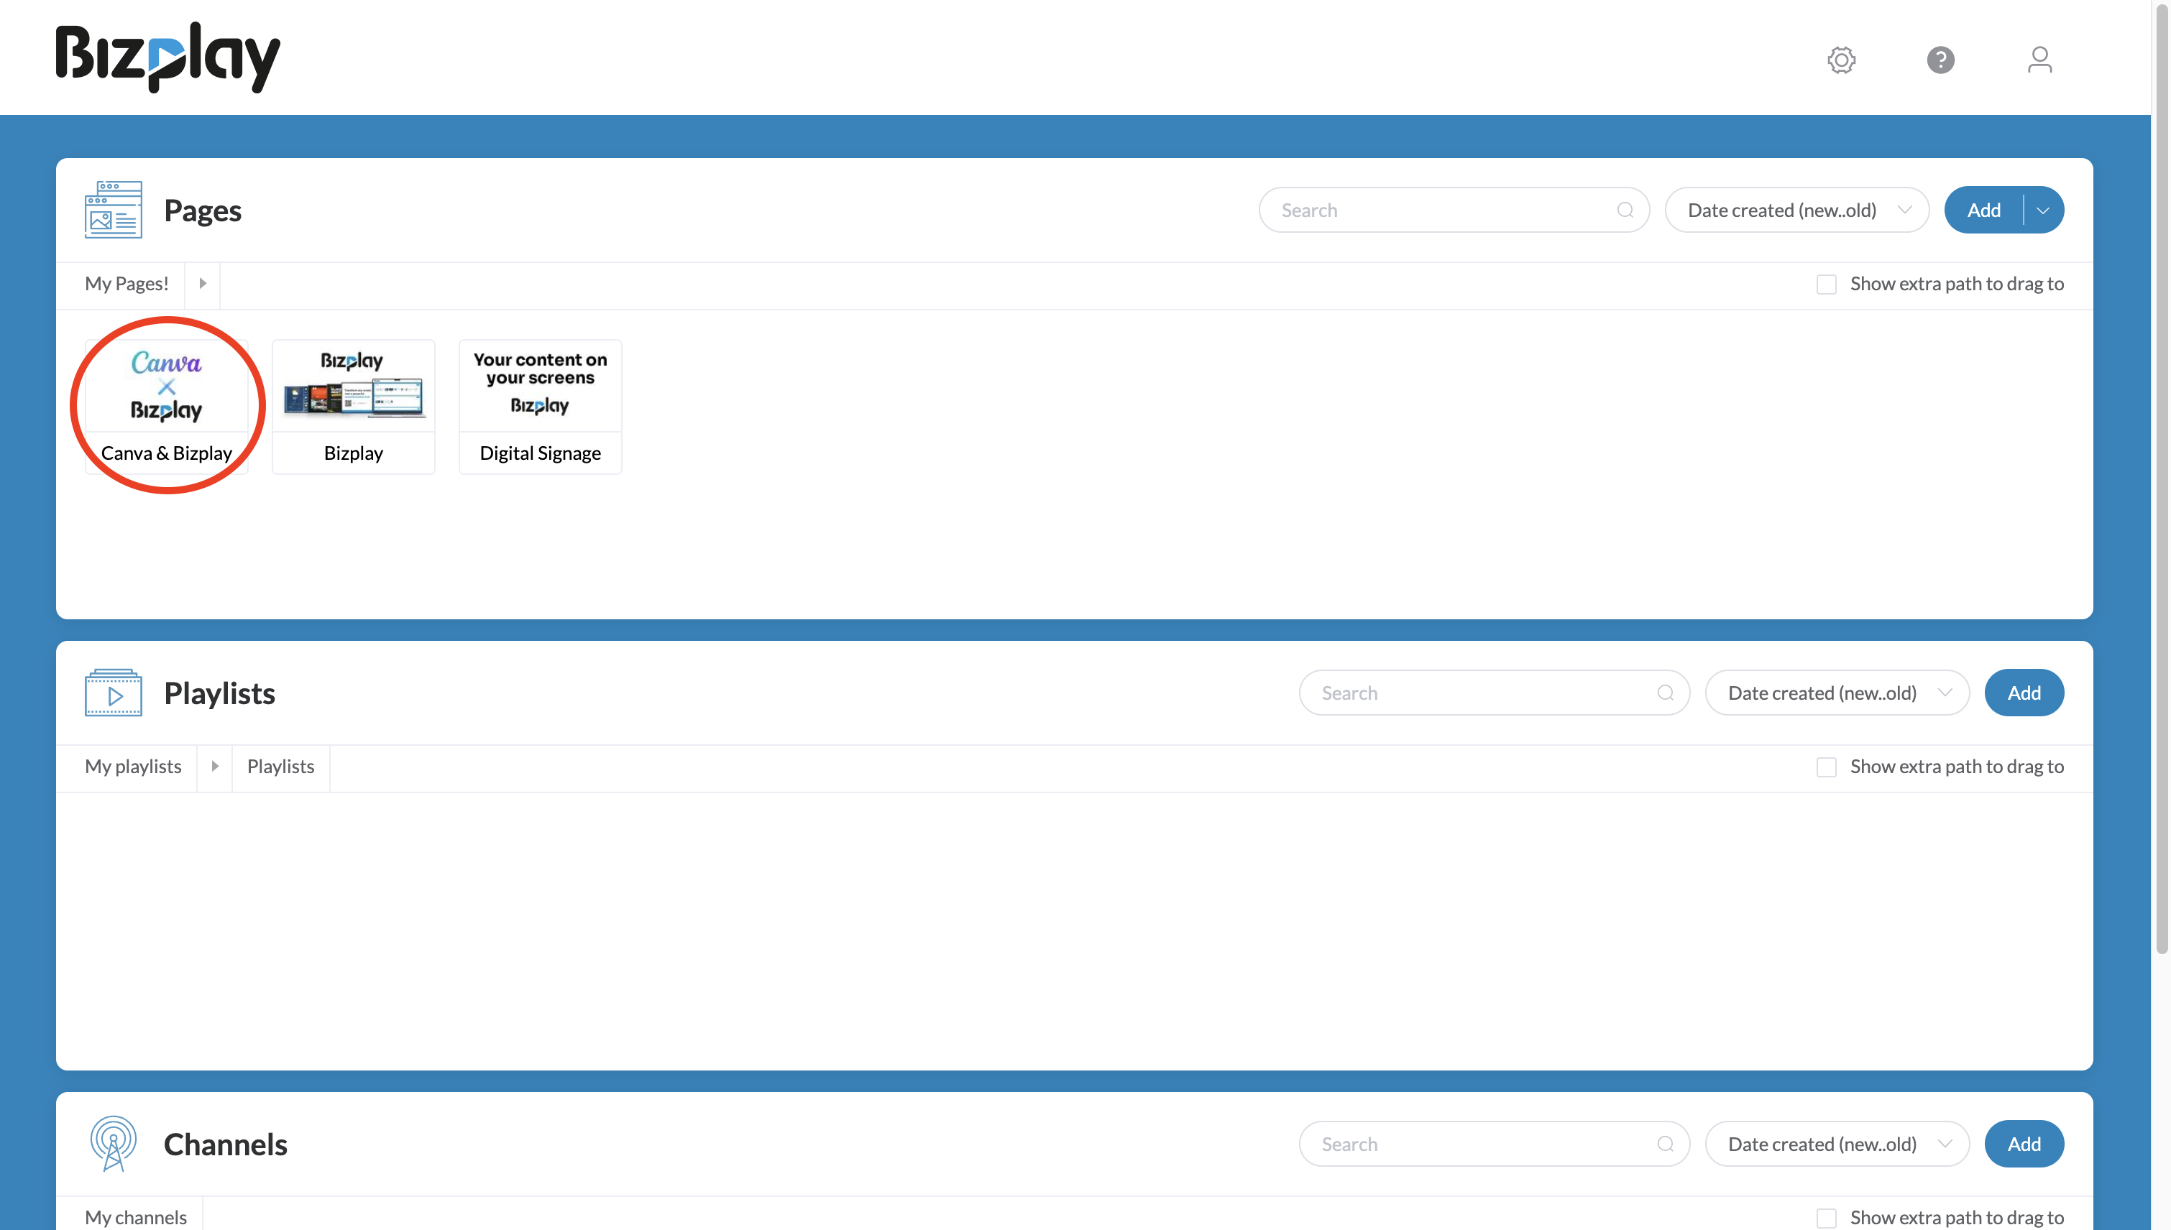Click Add in the Pages section
Viewport: 2171px width, 1230px height.
1983,211
